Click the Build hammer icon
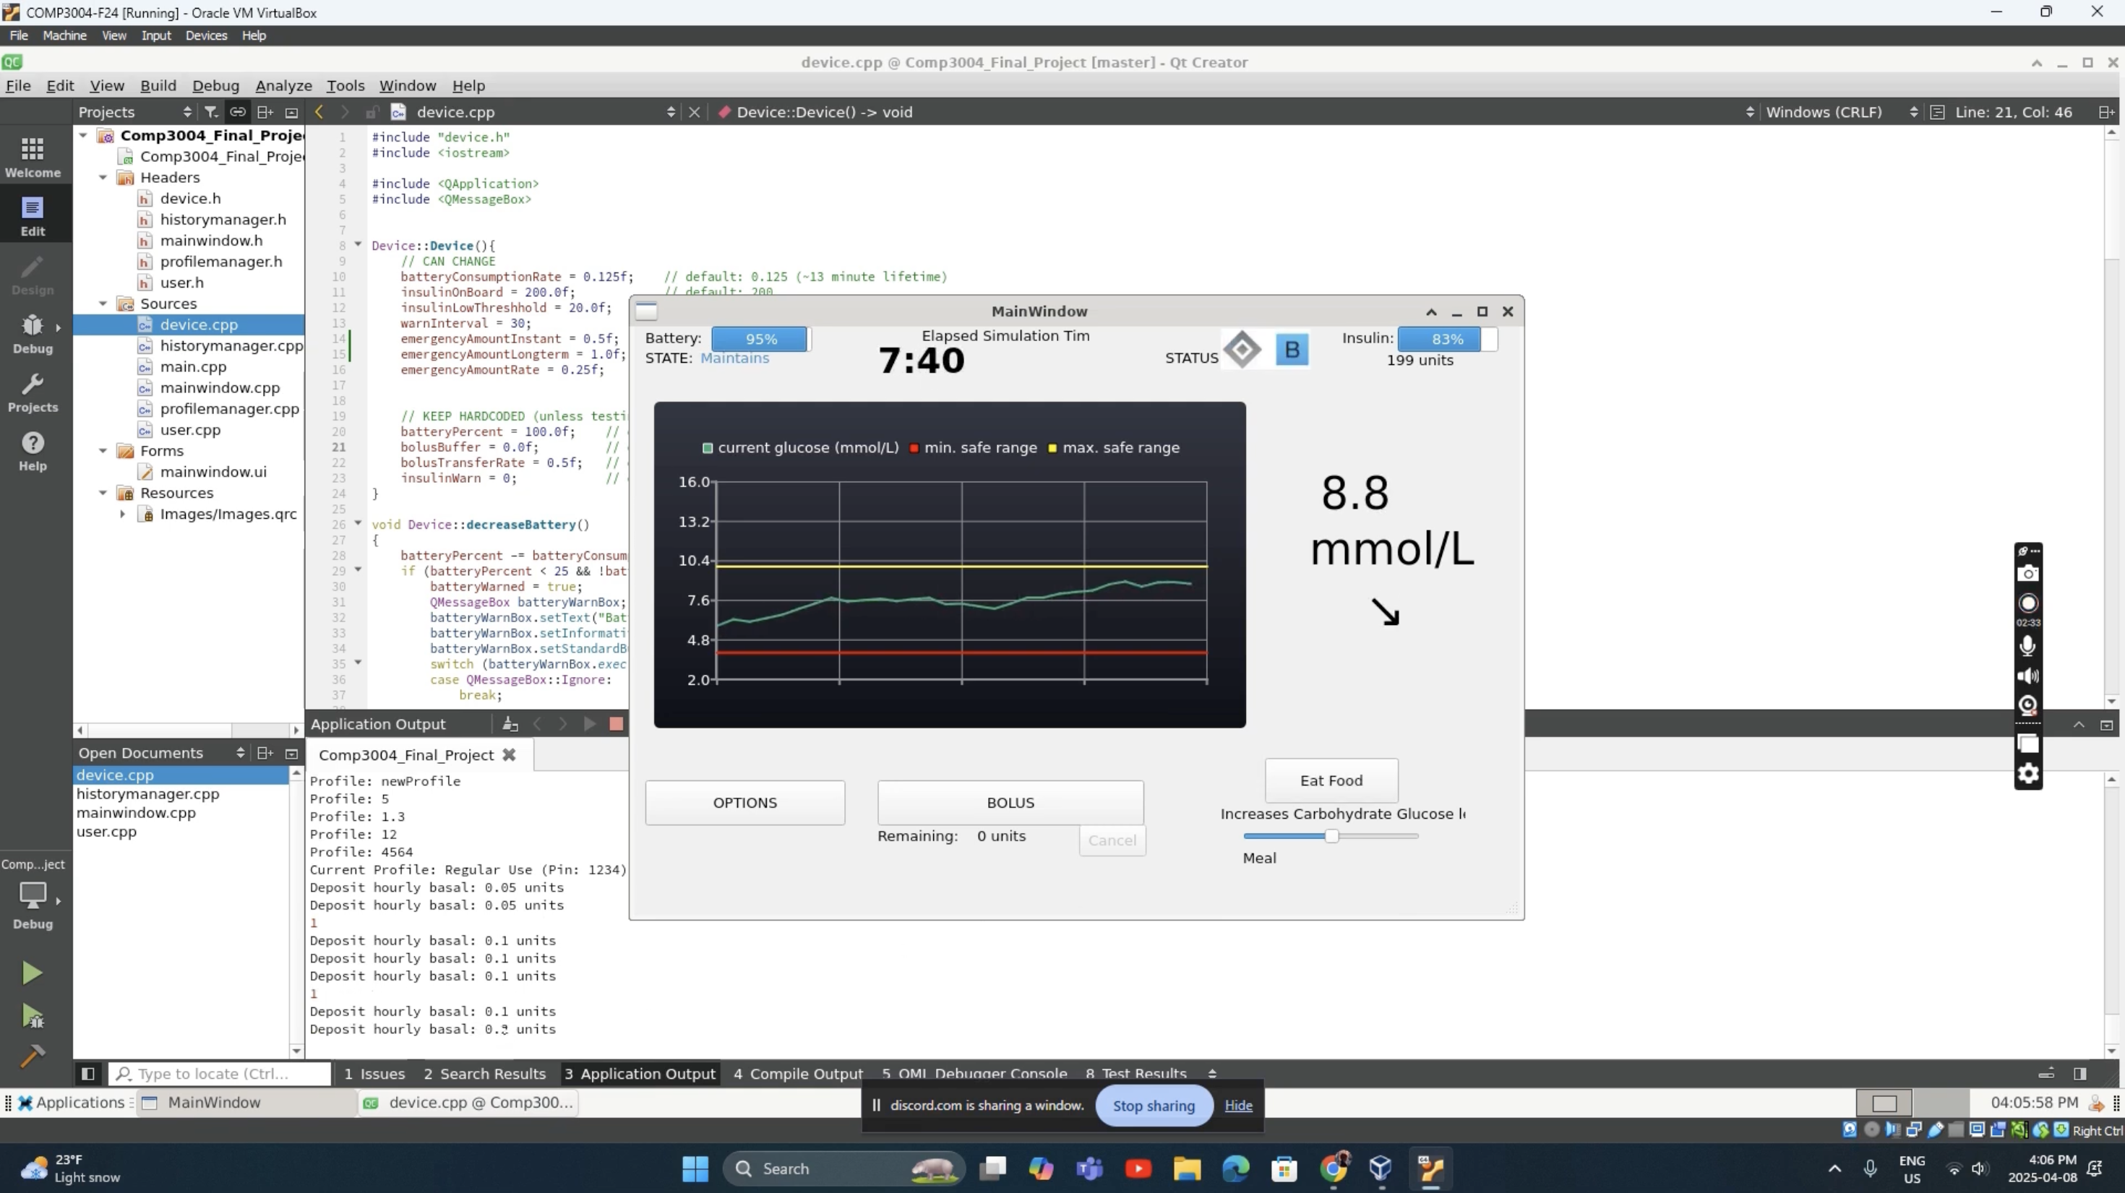This screenshot has height=1193, width=2125. pos(31,1056)
